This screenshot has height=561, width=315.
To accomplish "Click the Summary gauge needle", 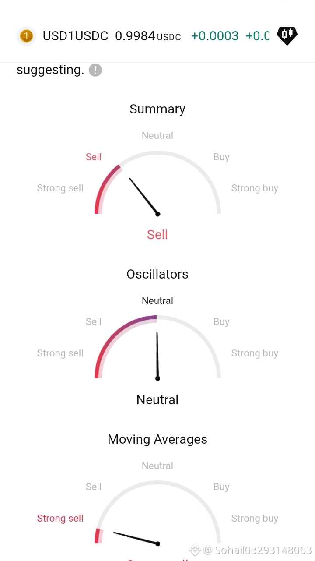I will pyautogui.click(x=144, y=196).
